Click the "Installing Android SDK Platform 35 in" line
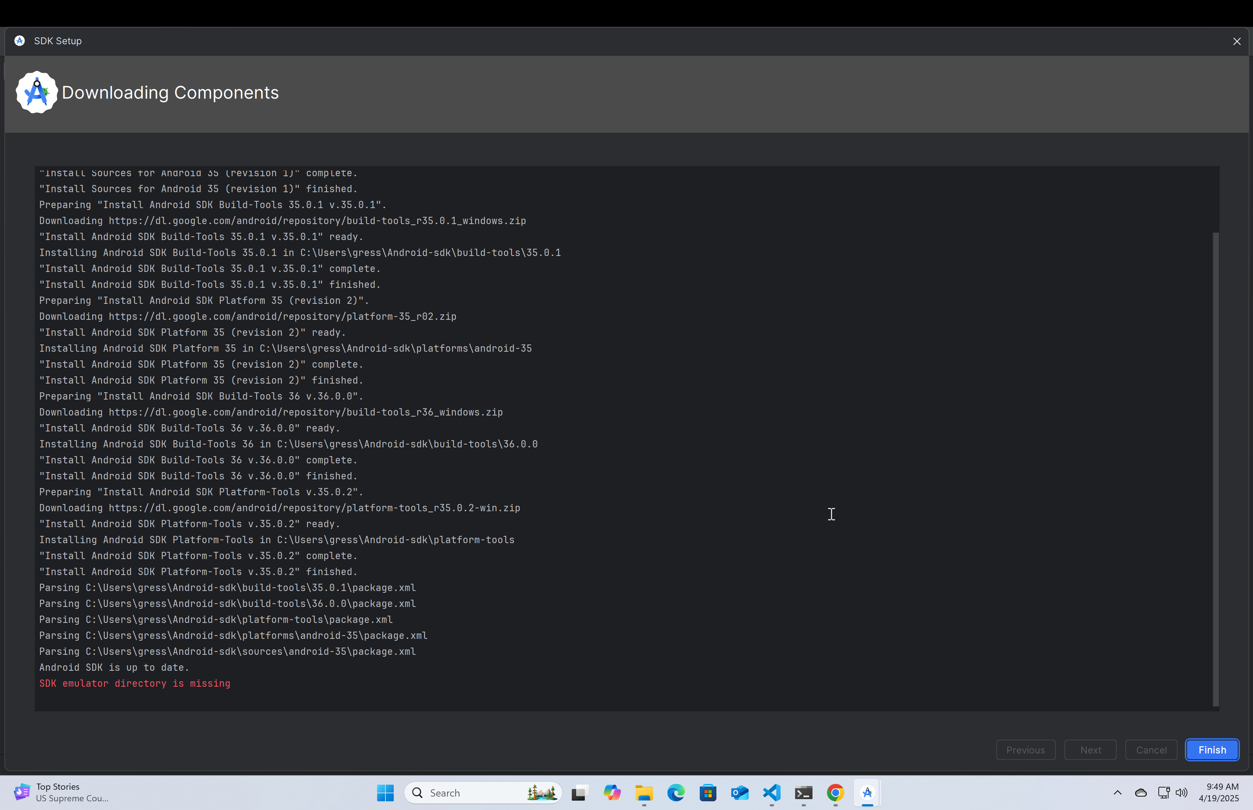1253x810 pixels. [x=285, y=348]
